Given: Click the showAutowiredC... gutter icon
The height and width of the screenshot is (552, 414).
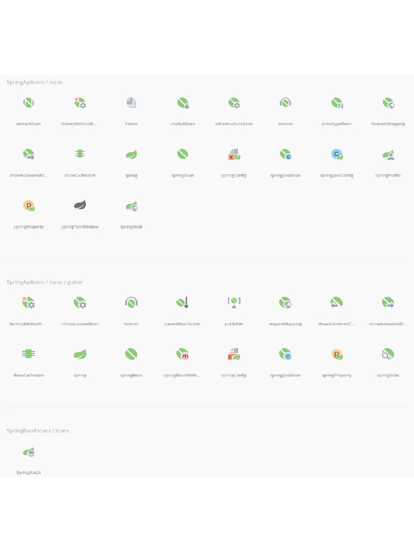Looking at the screenshot, I should coord(336,302).
